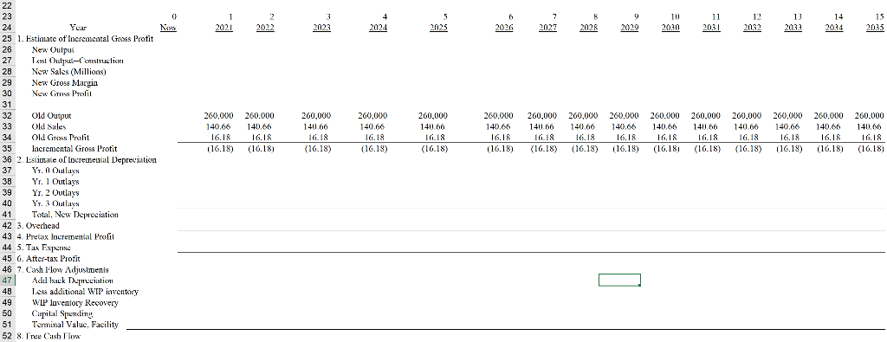The image size is (887, 342).
Task: Click the 'Now' column heading
Action: point(168,28)
